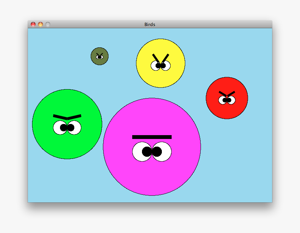Viewport: 300px width, 233px height.
Task: Click the title bar of the window
Action: [105, 24]
